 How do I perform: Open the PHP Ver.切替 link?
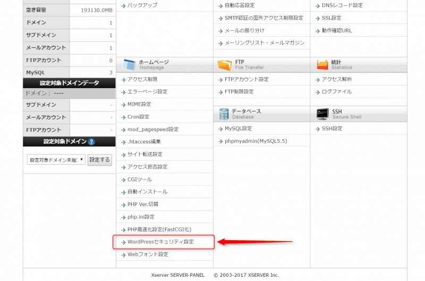tap(143, 205)
